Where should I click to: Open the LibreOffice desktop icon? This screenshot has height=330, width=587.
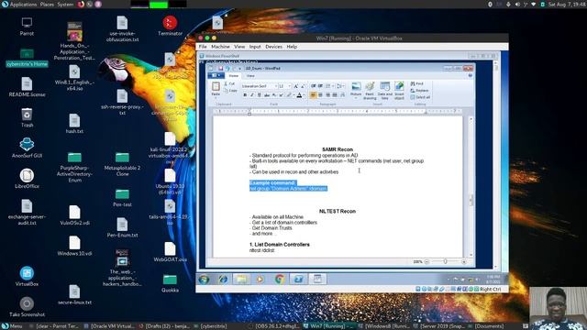coord(27,179)
